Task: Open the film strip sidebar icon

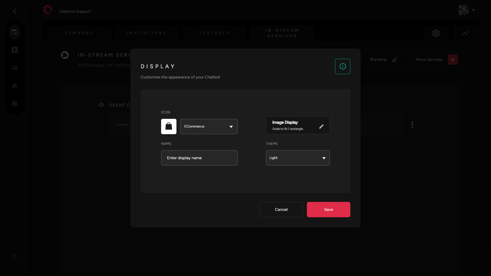Action: point(15,50)
